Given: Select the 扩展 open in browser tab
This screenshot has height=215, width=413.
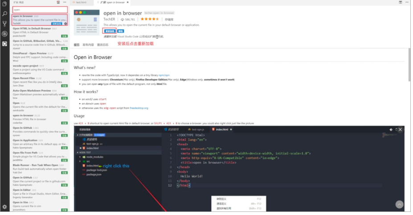Looking at the screenshot, I should click(112, 2).
